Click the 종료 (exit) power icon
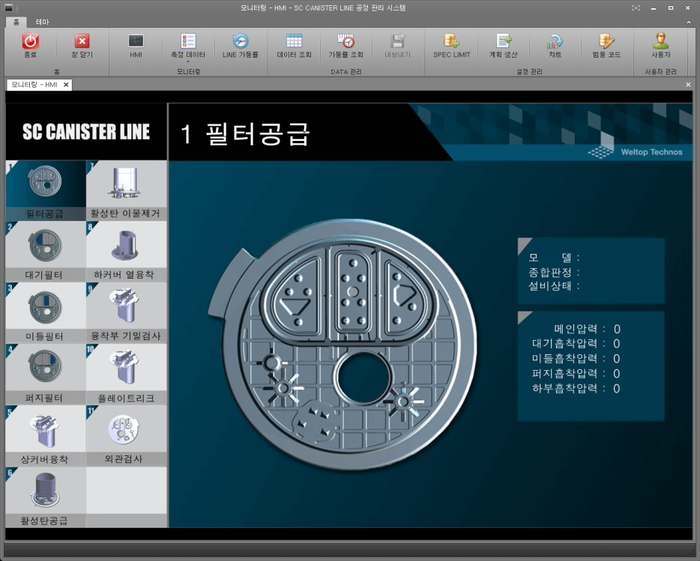Screen dimensions: 700x561 (x=31, y=42)
